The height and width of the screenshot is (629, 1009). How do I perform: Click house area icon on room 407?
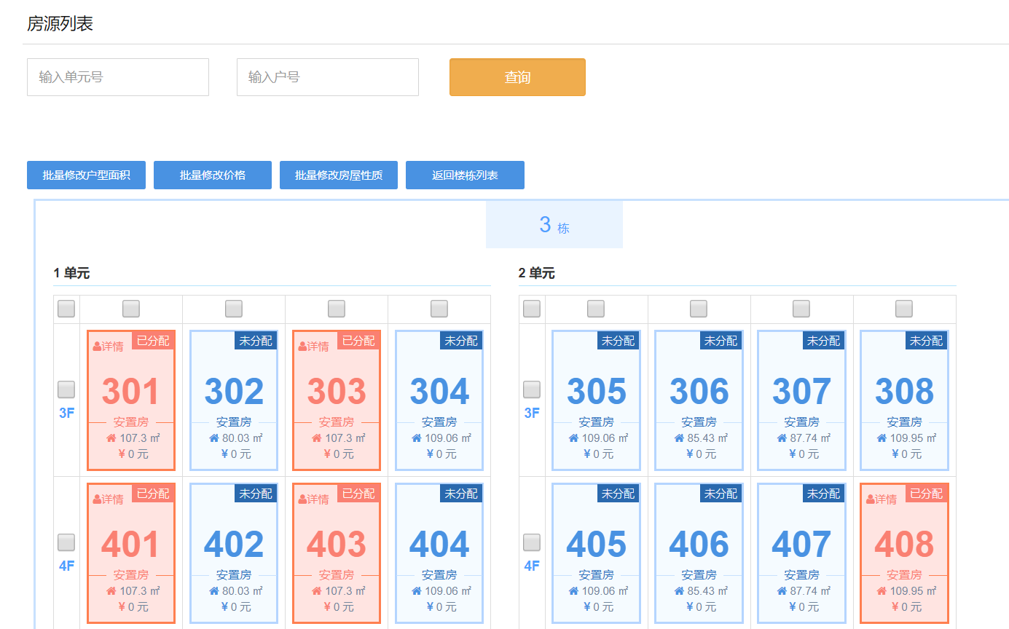(x=782, y=591)
